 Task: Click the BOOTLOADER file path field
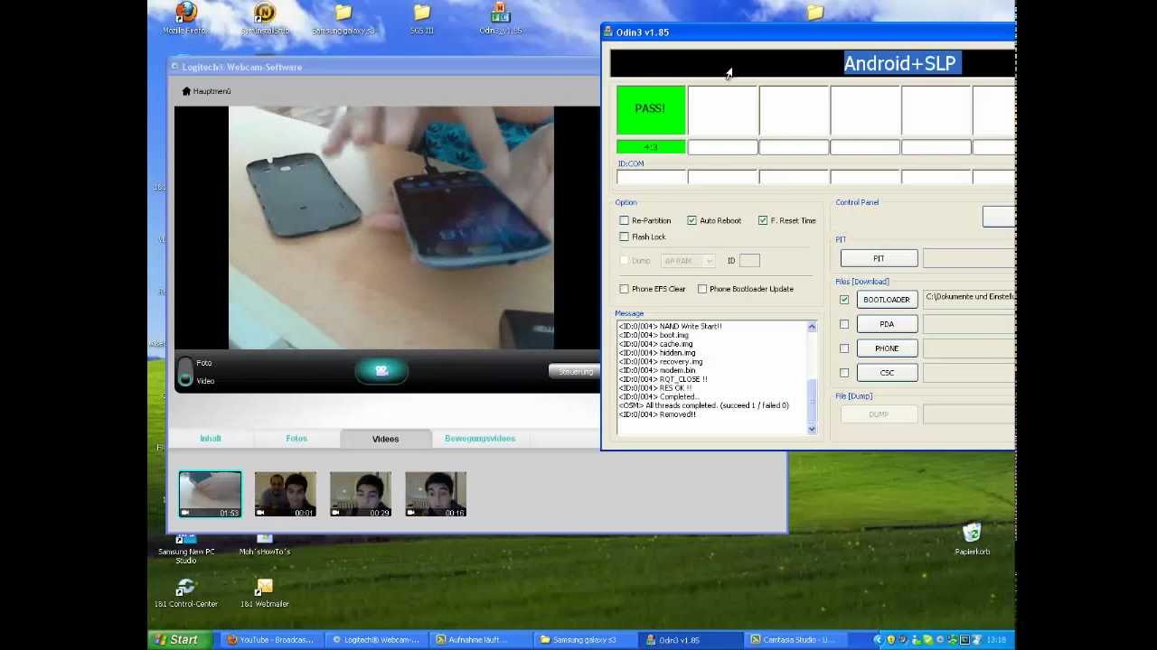pyautogui.click(x=969, y=299)
